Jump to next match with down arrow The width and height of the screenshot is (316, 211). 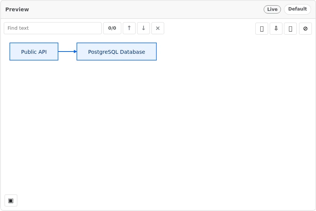(x=143, y=28)
